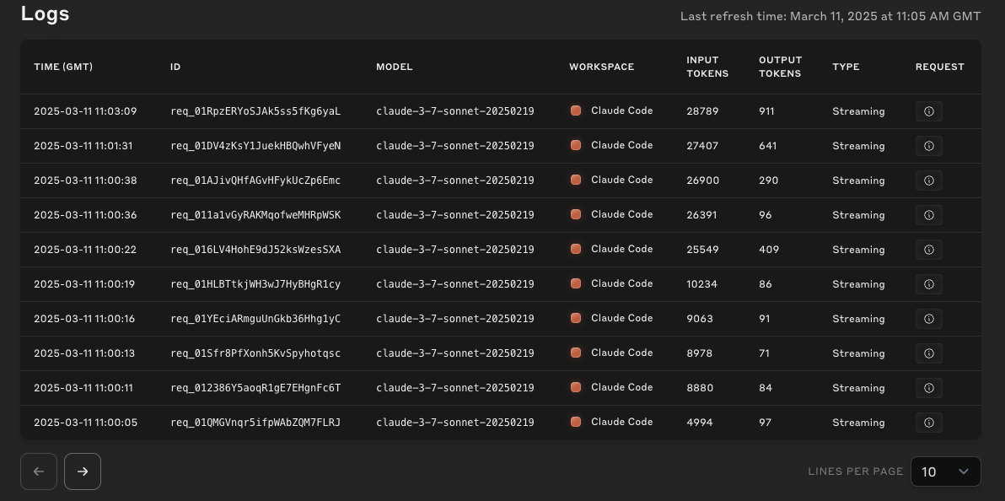The width and height of the screenshot is (1005, 501).
Task: Select request ID req_01QMGVnqr5ifpWAbZQM7FLRJ
Action: [255, 423]
